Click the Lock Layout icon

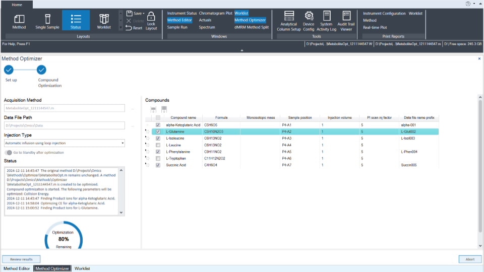[151, 21]
